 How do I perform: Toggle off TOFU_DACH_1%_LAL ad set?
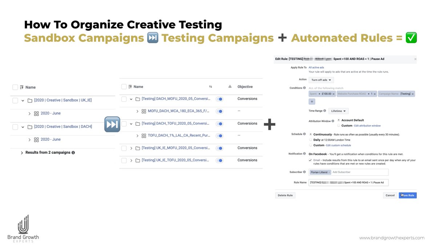click(219, 136)
